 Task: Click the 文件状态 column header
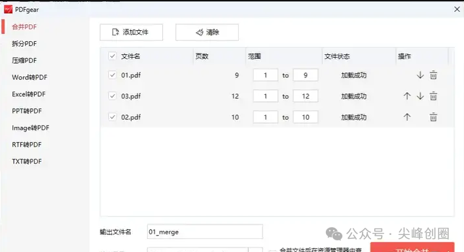point(337,56)
